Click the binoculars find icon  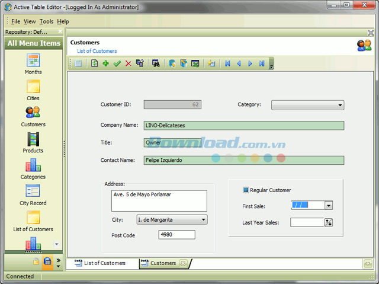pyautogui.click(x=156, y=63)
